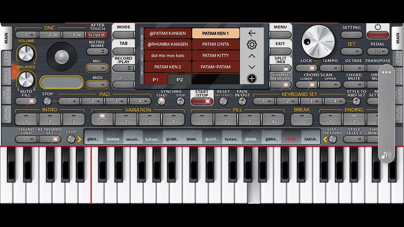This screenshot has width=404, height=227.
Task: Open style list settings gear
Action: tap(252, 44)
